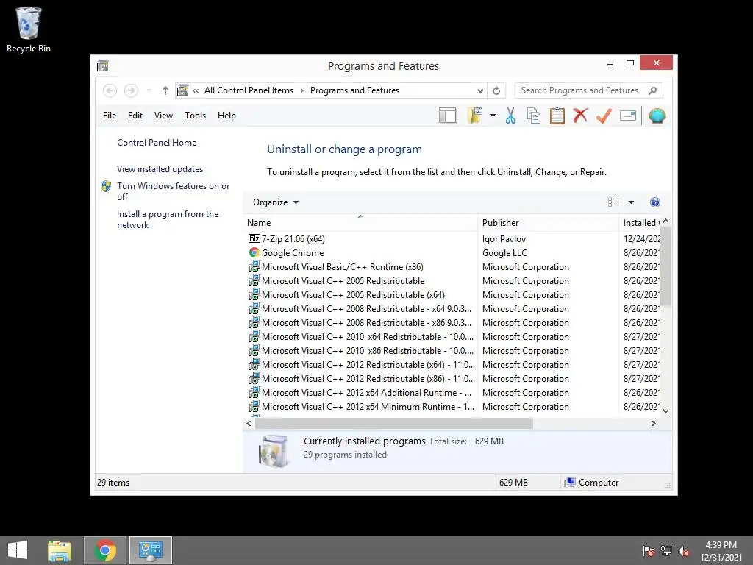
Task: Click the change view icon
Action: click(614, 202)
